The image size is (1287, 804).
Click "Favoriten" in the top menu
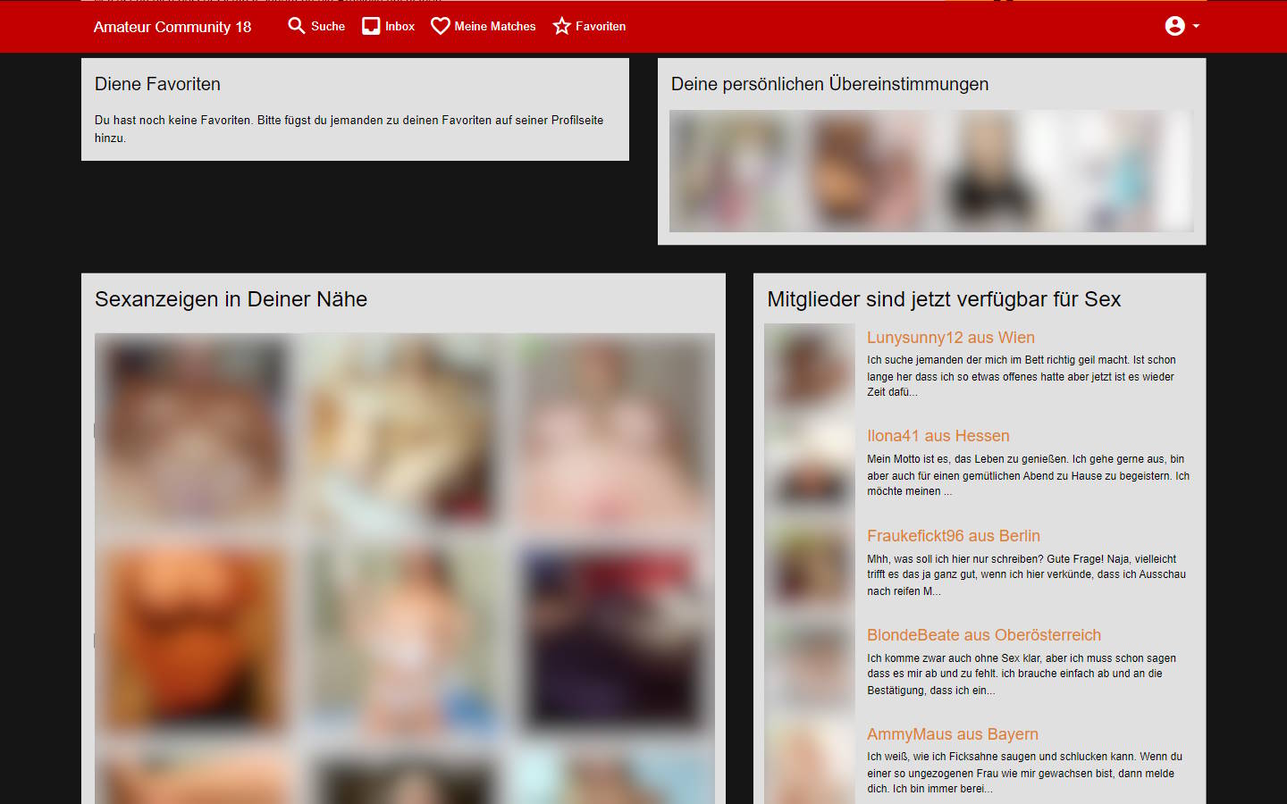601,27
